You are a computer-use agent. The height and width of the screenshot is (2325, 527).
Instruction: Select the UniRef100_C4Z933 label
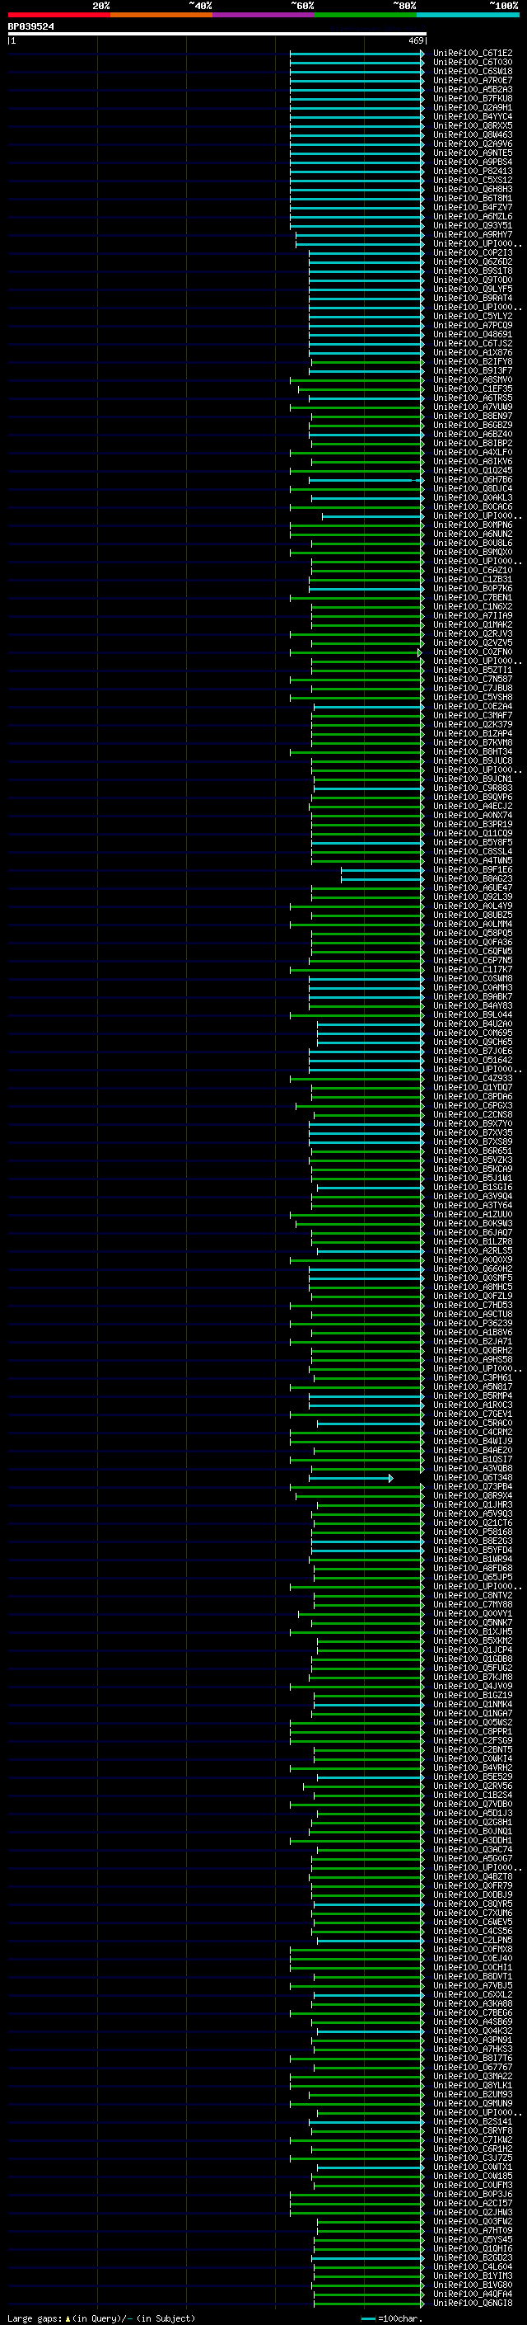coord(473,1079)
